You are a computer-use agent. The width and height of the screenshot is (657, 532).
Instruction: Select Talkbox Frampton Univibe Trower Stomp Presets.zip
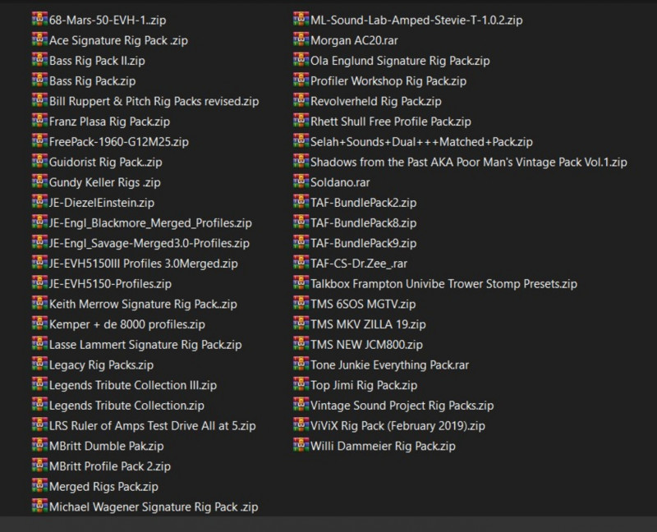coord(443,284)
